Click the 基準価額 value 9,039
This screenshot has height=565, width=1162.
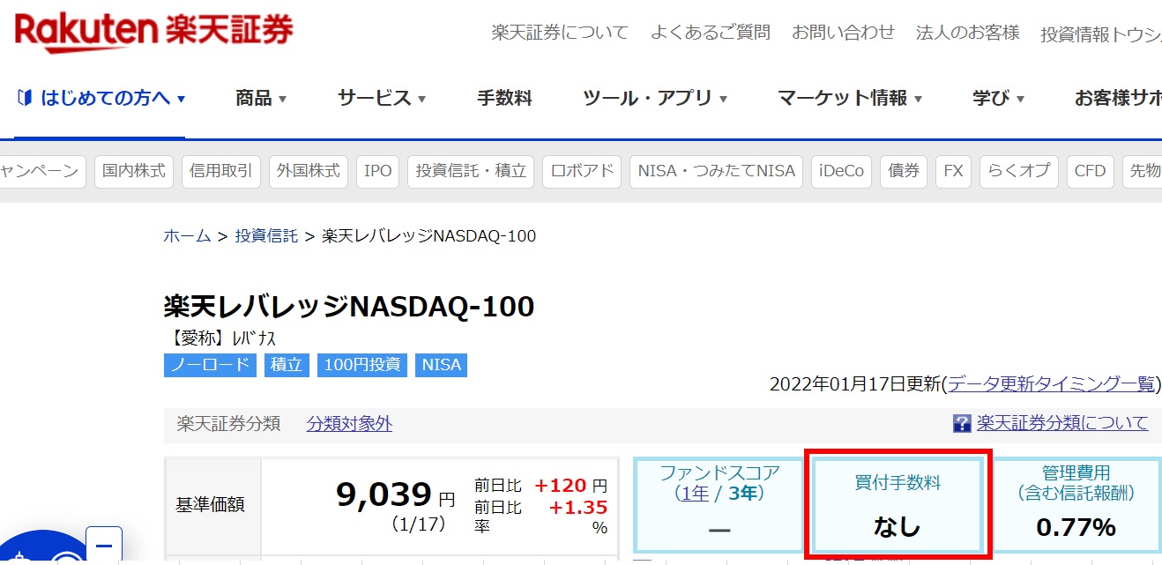pyautogui.click(x=384, y=495)
